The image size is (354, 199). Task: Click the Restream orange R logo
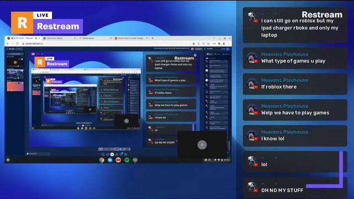coord(22,23)
